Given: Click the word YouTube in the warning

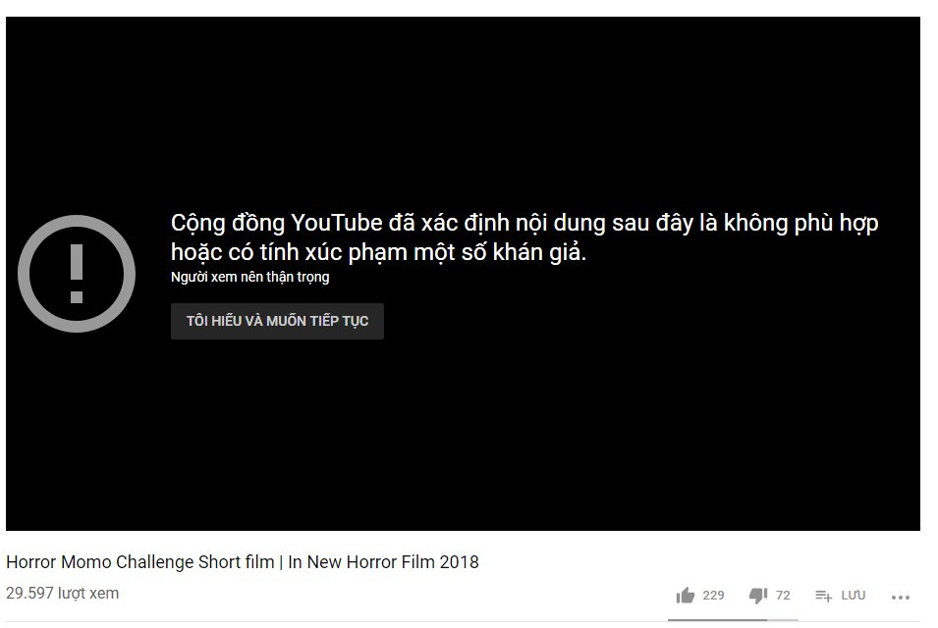Looking at the screenshot, I should pyautogui.click(x=336, y=223).
